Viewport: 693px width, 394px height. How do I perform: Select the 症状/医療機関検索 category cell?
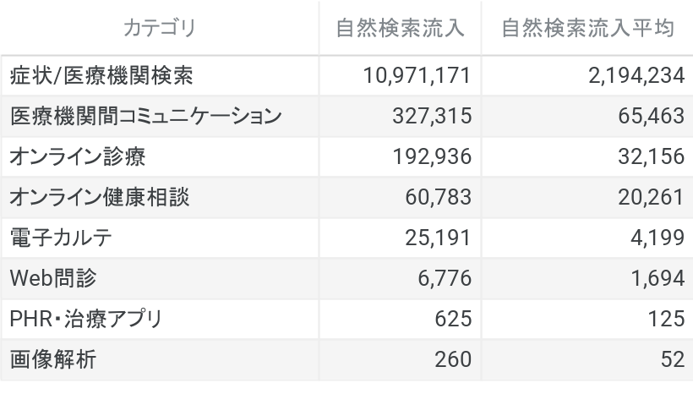(101, 77)
